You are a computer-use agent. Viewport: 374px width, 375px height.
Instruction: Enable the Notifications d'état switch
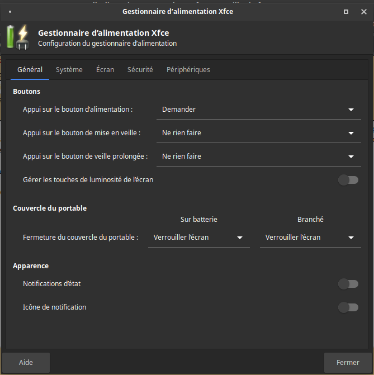pos(348,284)
